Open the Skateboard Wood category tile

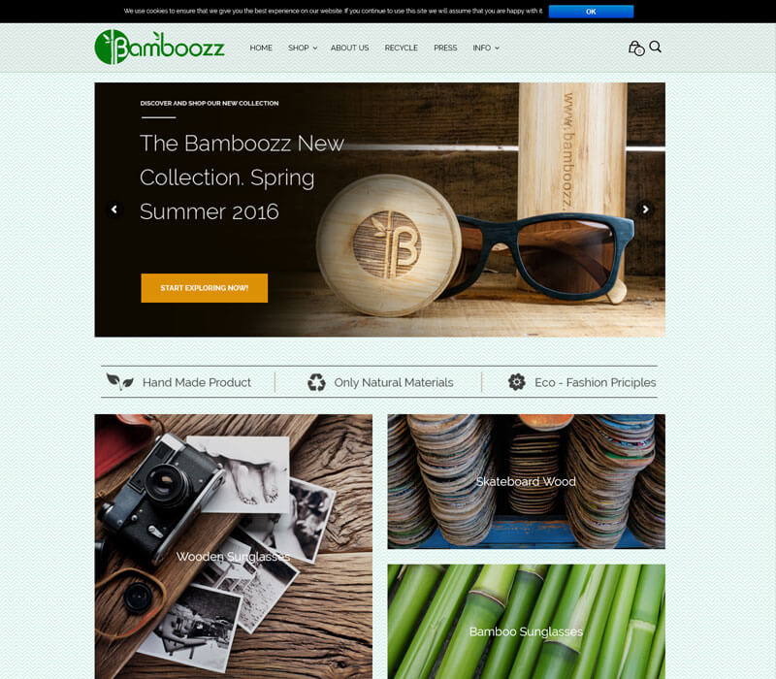pyautogui.click(x=526, y=481)
